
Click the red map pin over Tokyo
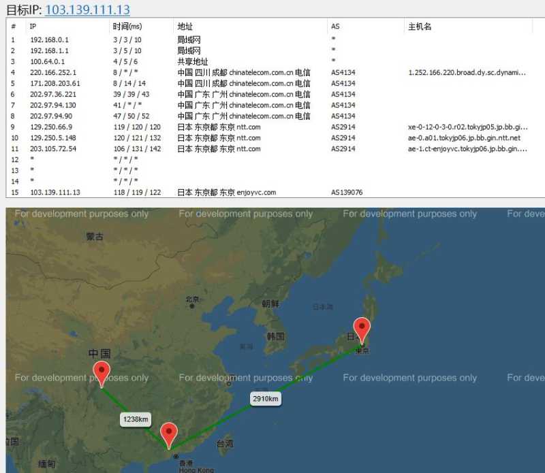[x=362, y=330]
